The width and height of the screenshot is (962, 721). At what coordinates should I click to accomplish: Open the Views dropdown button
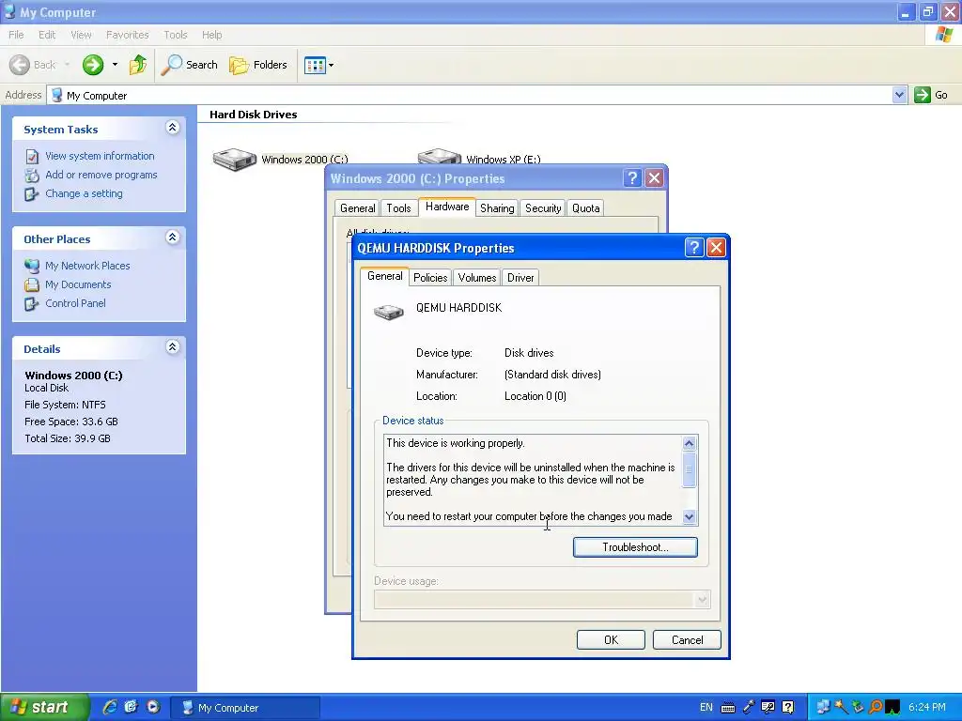tap(319, 65)
